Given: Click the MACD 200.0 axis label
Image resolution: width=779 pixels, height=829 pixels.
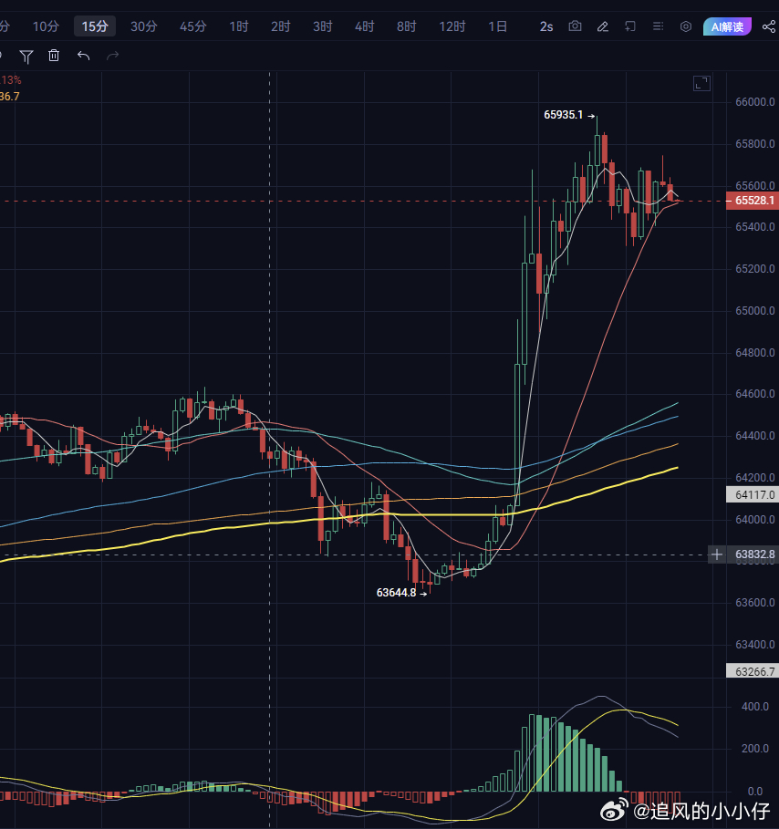Looking at the screenshot, I should (755, 749).
